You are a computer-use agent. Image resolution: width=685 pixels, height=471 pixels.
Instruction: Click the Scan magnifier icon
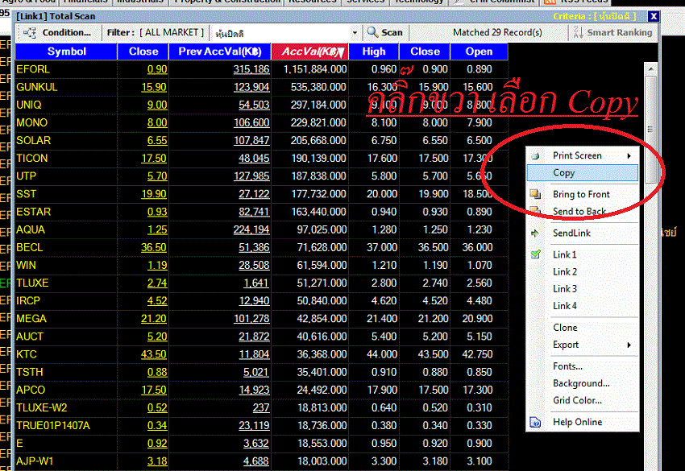click(372, 32)
